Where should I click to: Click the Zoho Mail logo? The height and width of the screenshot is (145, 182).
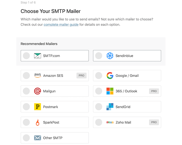pyautogui.click(x=110, y=122)
